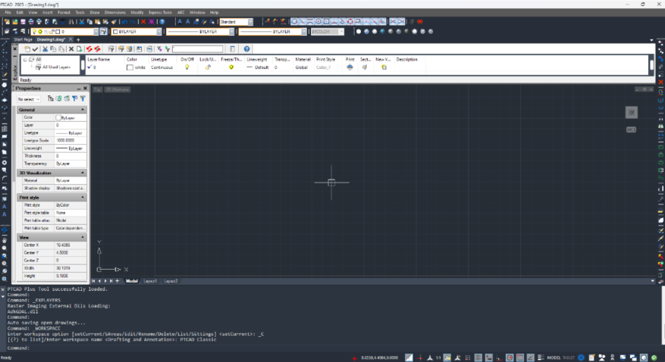665x362 pixels.
Task: Click the green check icon in the status bar
Action: 654,357
